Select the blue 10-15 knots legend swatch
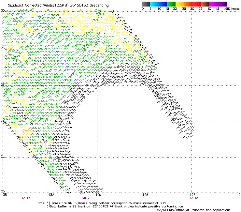241x212 pixels. 163,4
